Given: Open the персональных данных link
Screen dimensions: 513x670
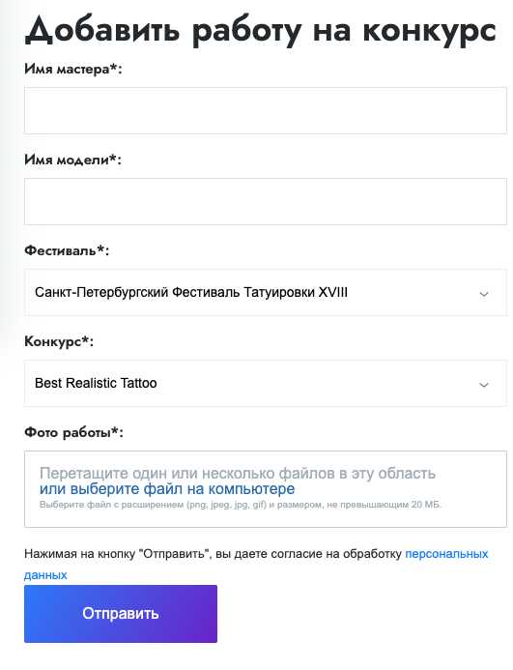Looking at the screenshot, I should pyautogui.click(x=446, y=554).
